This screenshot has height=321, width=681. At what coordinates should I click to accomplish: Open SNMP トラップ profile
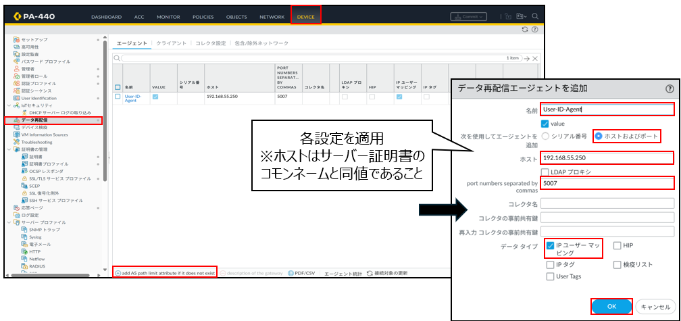point(44,229)
